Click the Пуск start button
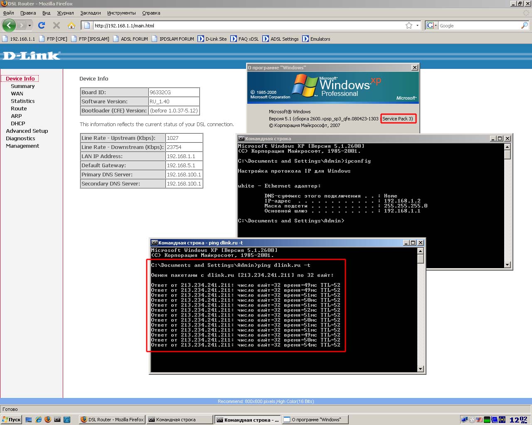532x425 pixels. 11,420
